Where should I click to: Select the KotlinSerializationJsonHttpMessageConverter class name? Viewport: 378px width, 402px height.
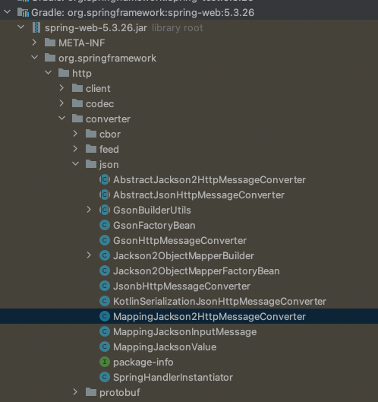pyautogui.click(x=219, y=301)
